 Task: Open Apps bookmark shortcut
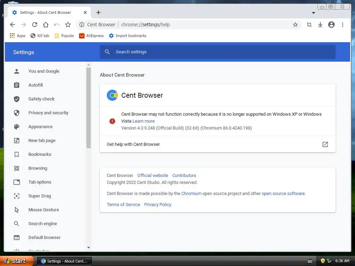(18, 36)
